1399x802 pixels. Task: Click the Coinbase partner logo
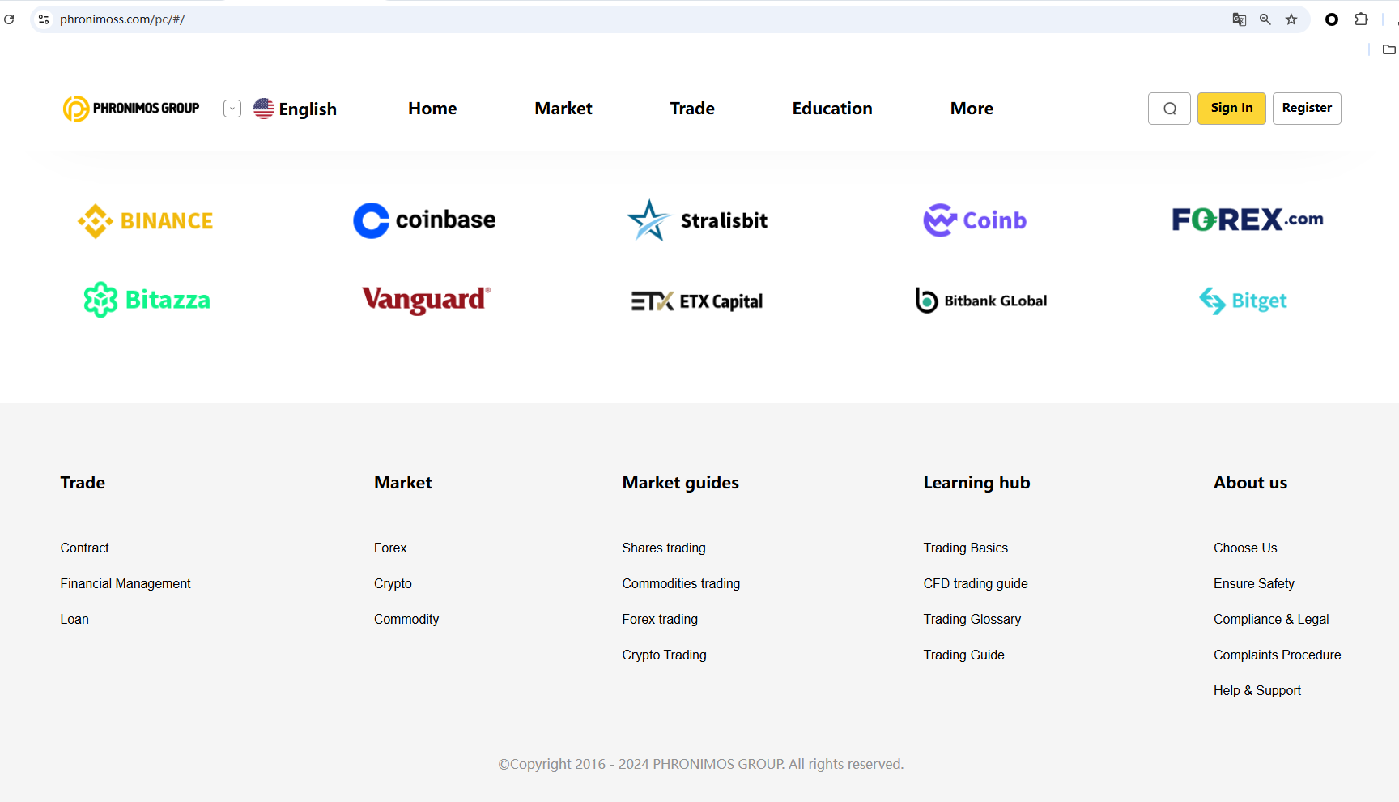point(424,220)
